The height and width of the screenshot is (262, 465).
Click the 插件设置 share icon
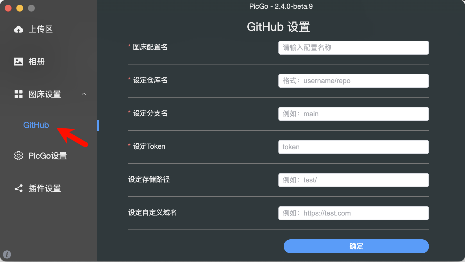(x=18, y=188)
